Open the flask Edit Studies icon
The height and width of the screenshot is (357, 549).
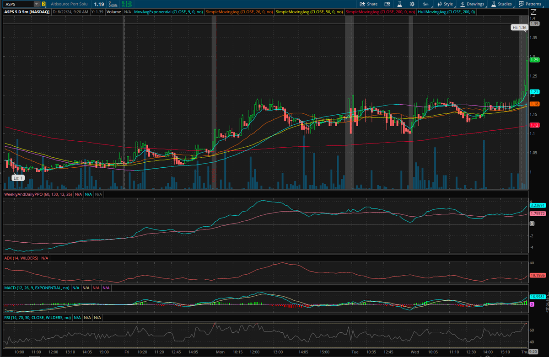tap(398, 4)
